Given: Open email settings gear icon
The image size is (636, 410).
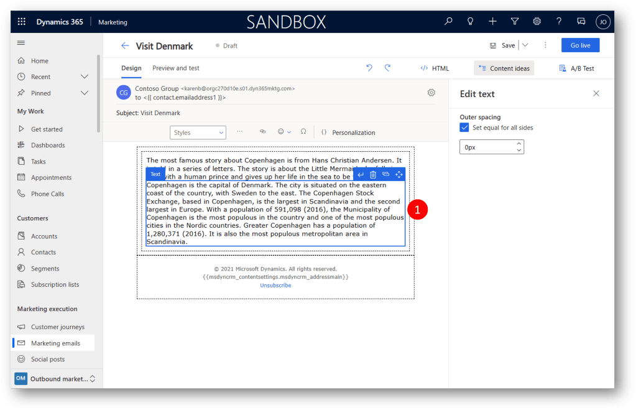Looking at the screenshot, I should [431, 93].
